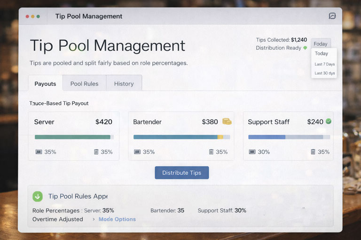The height and width of the screenshot is (240, 361).
Task: Click the 30% value in Support Staff card
Action: pos(264,152)
